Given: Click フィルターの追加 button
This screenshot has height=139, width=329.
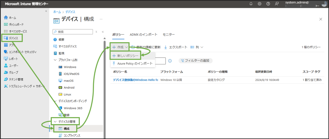Looking at the screenshot, I should pyautogui.click(x=195, y=61).
